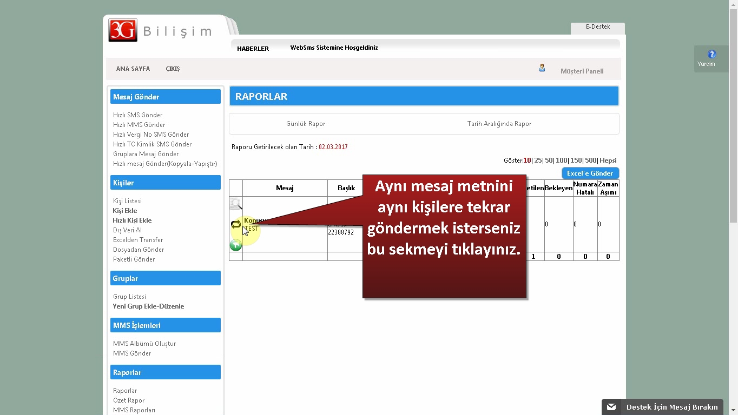738x415 pixels.
Task: Switch to Tarih Aralığında Rapor tab
Action: [x=499, y=124]
